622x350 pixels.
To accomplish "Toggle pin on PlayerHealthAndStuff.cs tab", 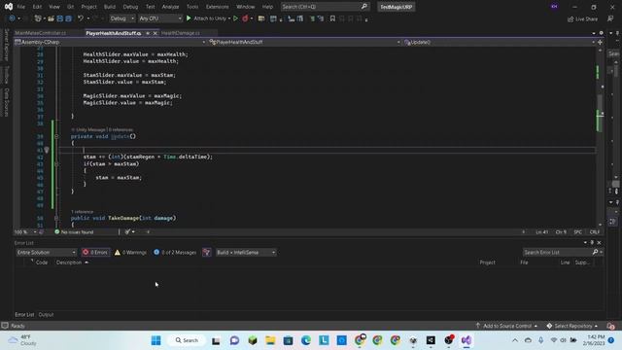I will [x=148, y=33].
